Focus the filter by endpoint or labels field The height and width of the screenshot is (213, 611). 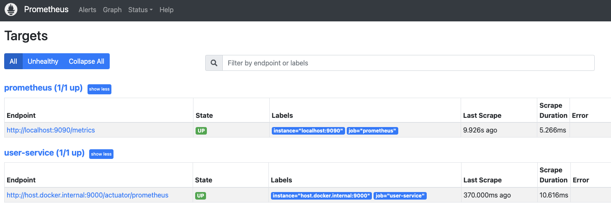point(408,63)
